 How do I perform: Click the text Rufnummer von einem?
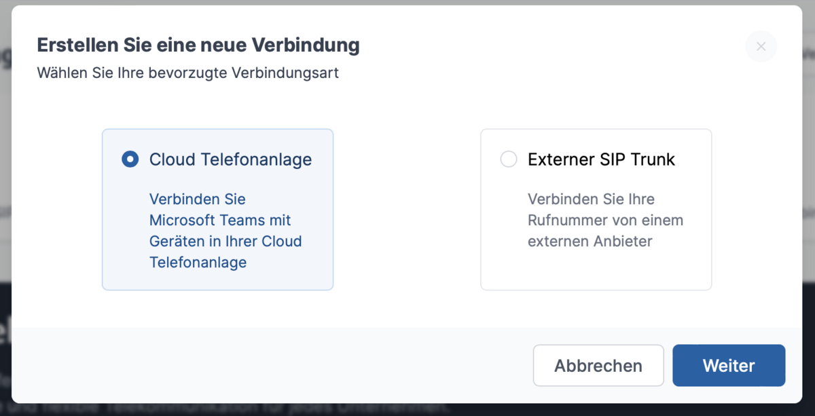point(605,221)
